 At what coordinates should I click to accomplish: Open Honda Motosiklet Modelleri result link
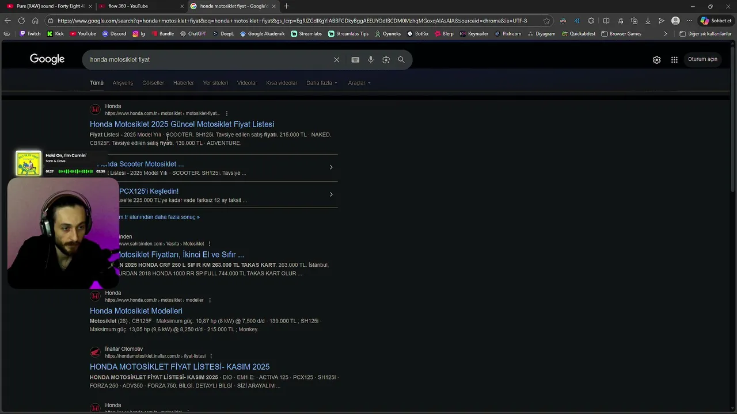coord(136,311)
